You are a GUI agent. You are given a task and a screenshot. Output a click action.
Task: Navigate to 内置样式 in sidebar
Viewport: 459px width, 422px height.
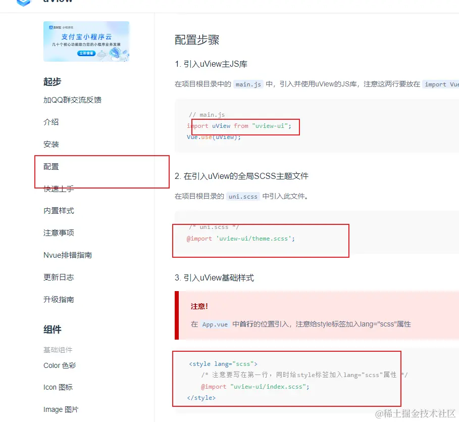[x=59, y=211]
